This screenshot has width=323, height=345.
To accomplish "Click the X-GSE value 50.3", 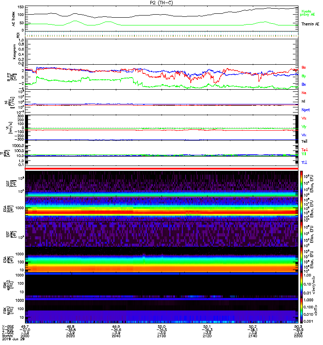I will (298, 326).
